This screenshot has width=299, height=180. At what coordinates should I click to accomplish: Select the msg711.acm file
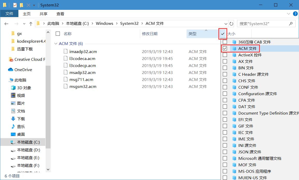81,79
